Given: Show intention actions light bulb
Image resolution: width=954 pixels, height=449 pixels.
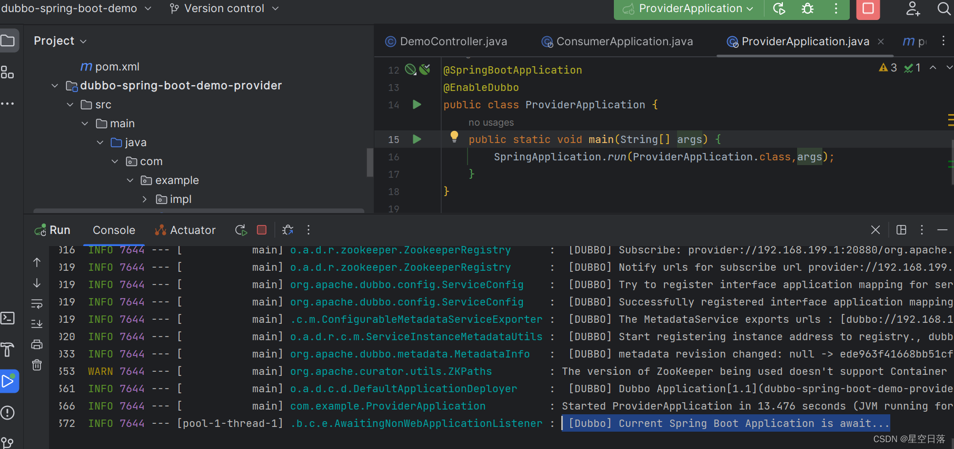Looking at the screenshot, I should tap(454, 137).
